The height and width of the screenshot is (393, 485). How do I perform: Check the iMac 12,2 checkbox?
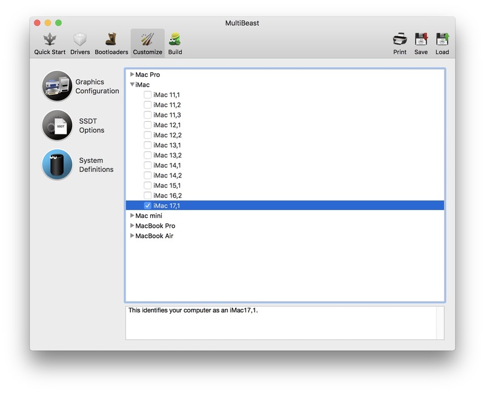[147, 135]
